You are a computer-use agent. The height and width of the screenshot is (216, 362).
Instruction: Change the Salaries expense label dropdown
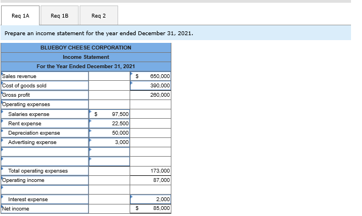45,114
